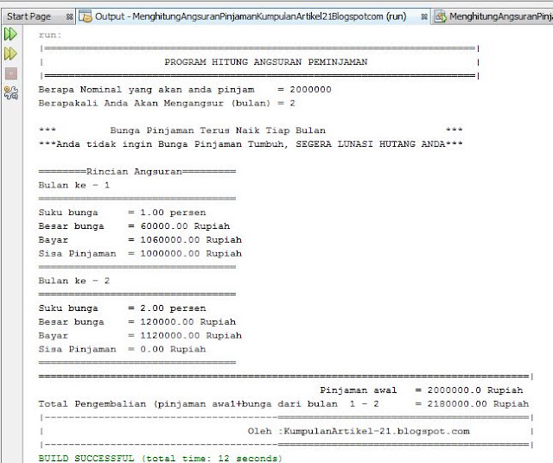Click 'Suku bunga = 1.00 persen' line

(122, 212)
